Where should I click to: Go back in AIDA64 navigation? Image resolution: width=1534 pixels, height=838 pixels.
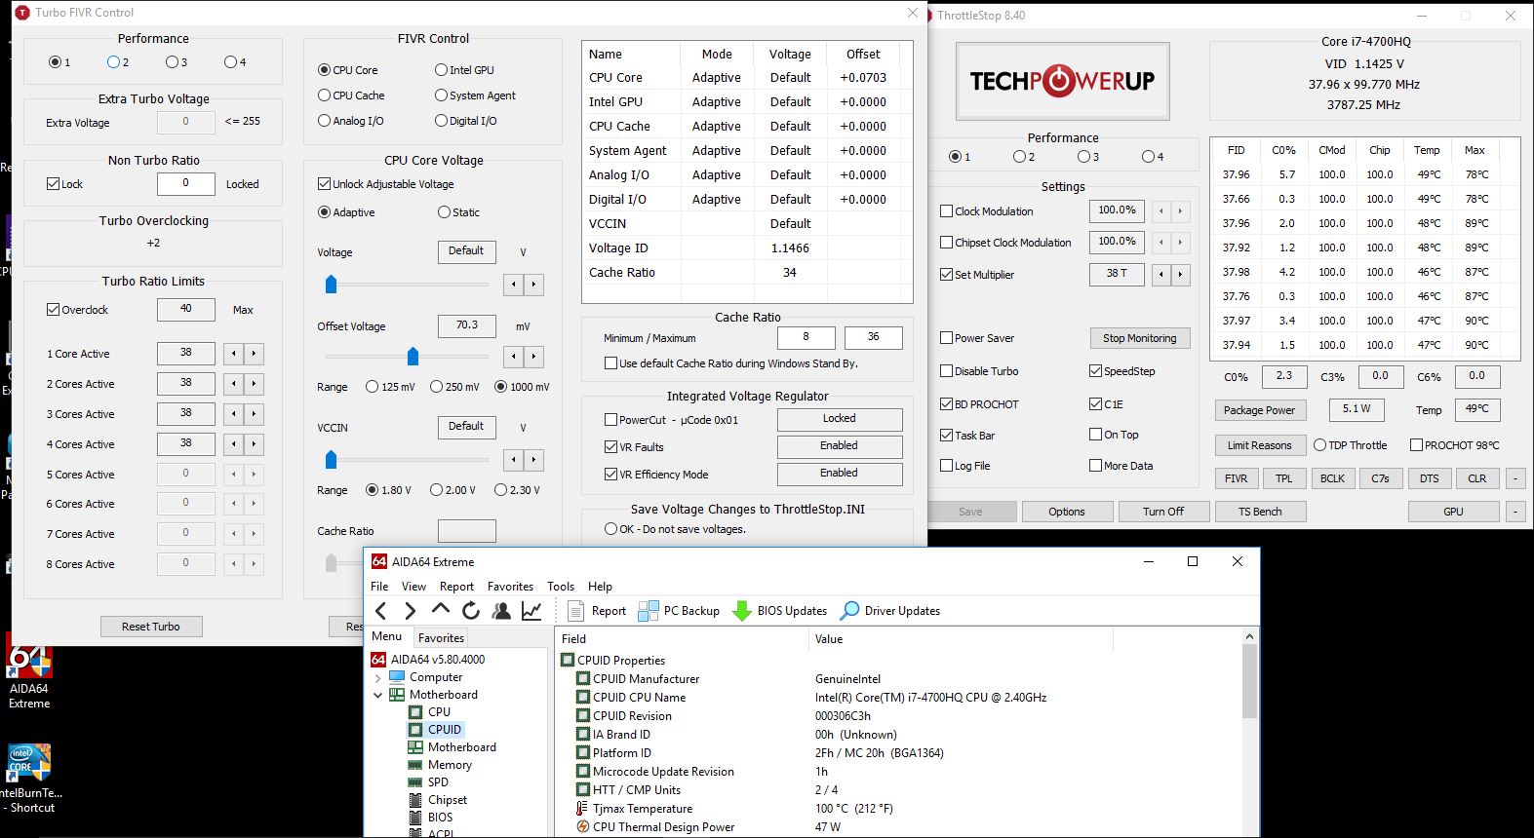[381, 611]
